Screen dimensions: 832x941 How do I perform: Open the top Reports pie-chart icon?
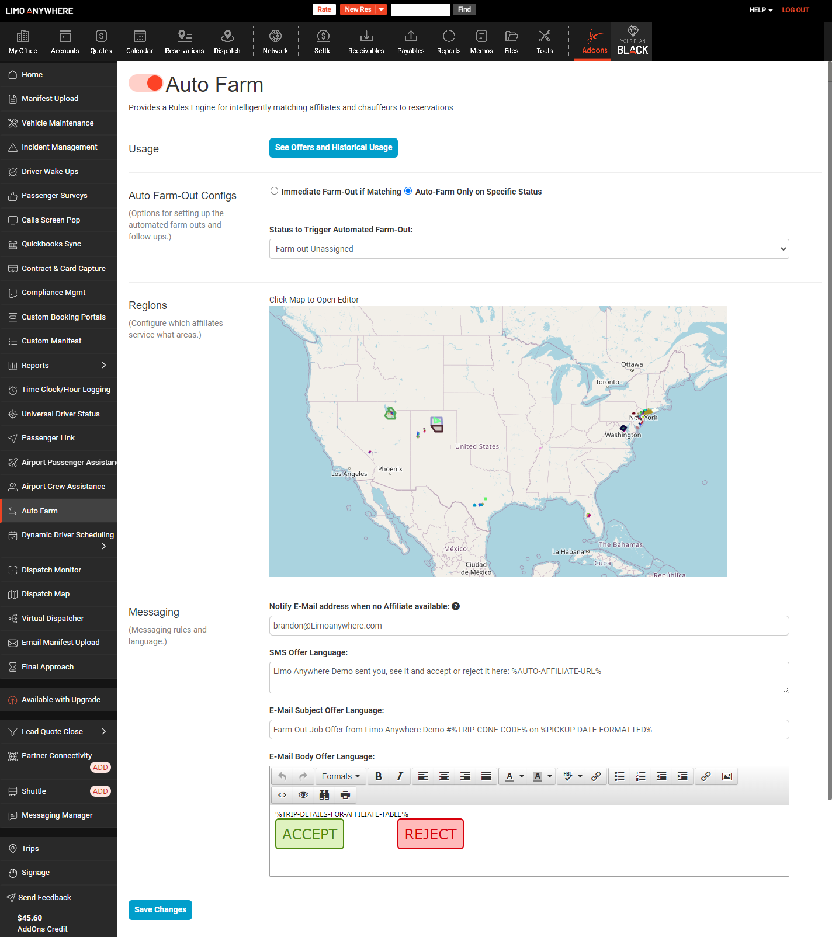pyautogui.click(x=449, y=36)
